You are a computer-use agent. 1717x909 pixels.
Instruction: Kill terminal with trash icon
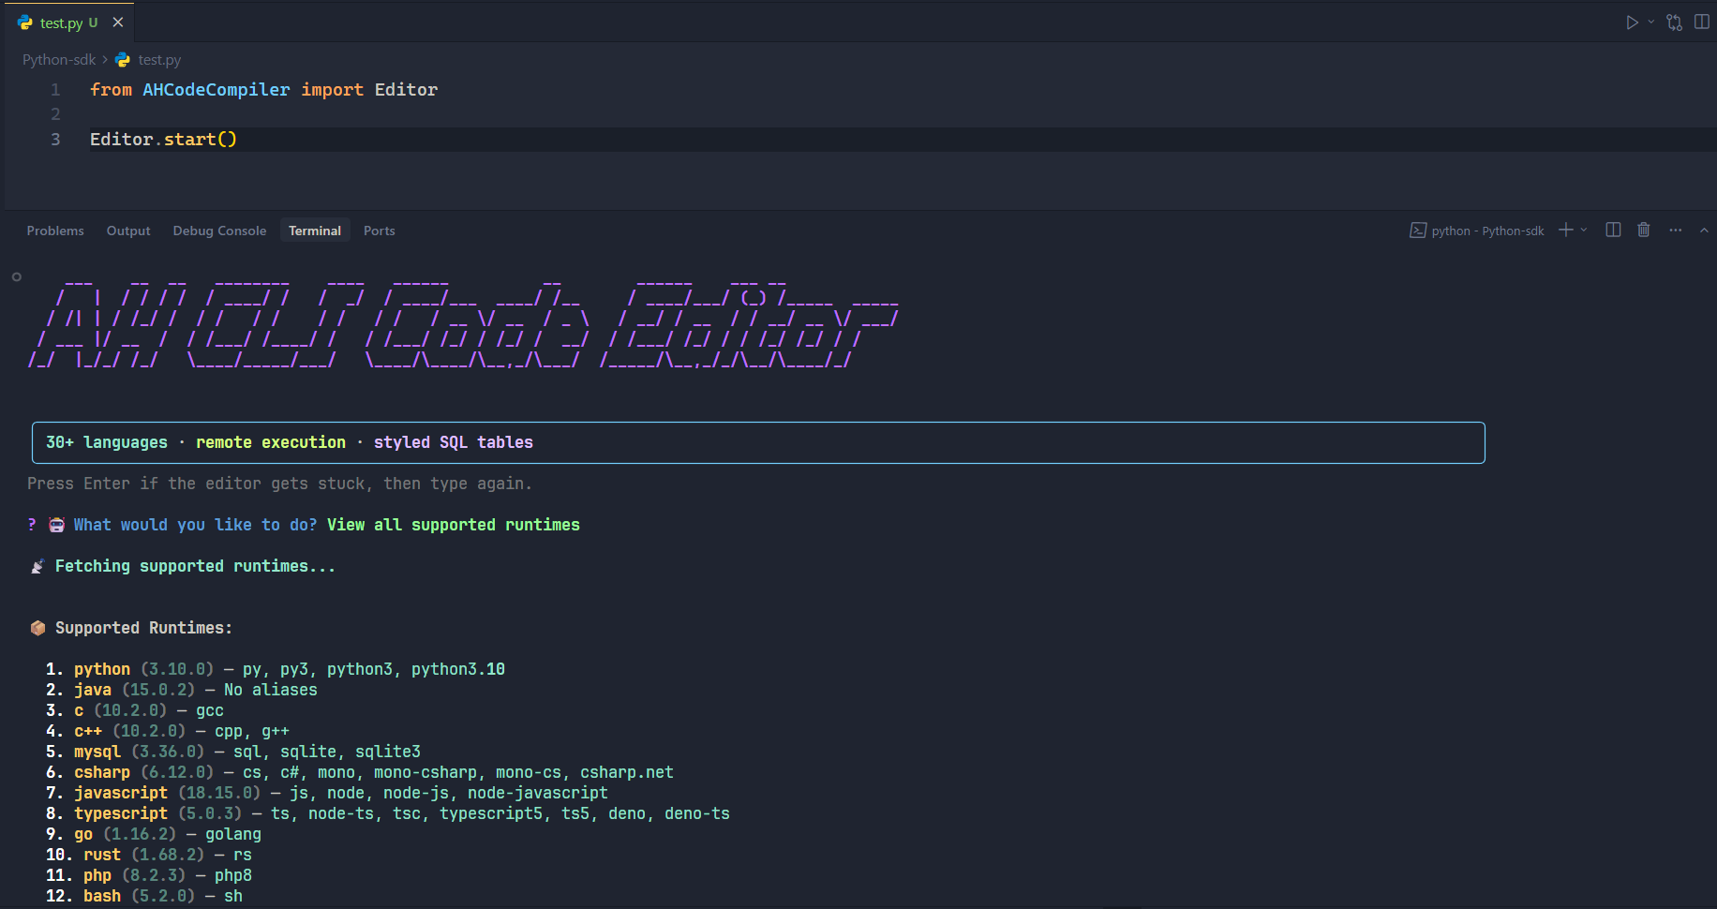tap(1644, 230)
